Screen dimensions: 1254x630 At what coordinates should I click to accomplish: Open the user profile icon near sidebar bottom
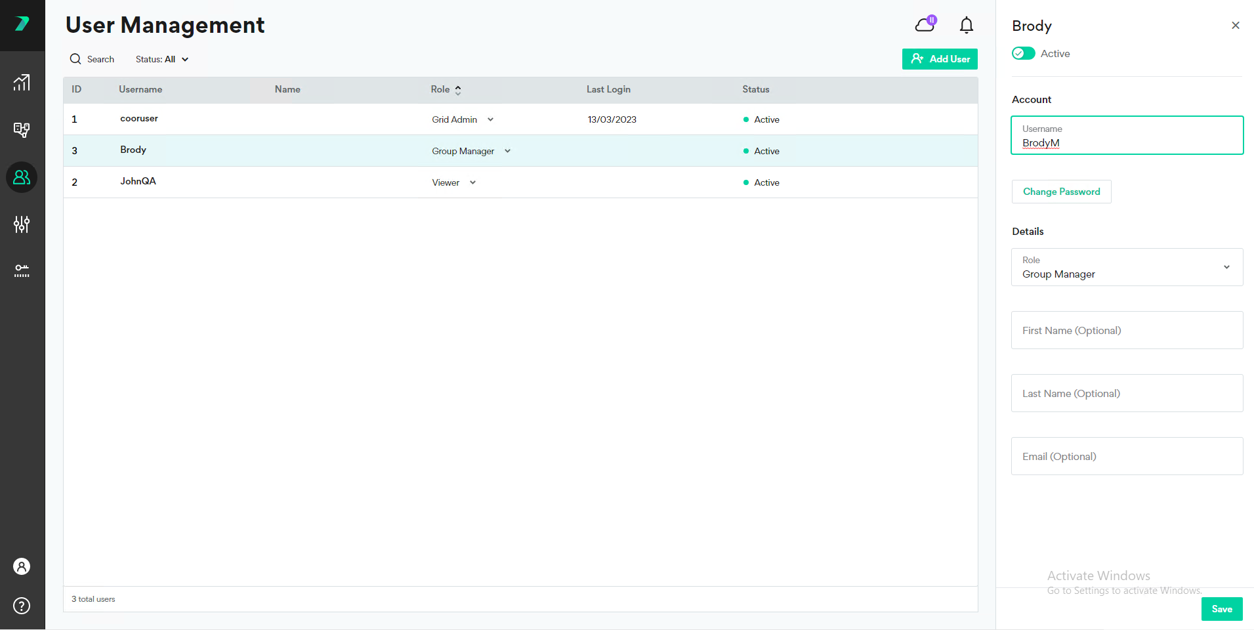pyautogui.click(x=22, y=566)
